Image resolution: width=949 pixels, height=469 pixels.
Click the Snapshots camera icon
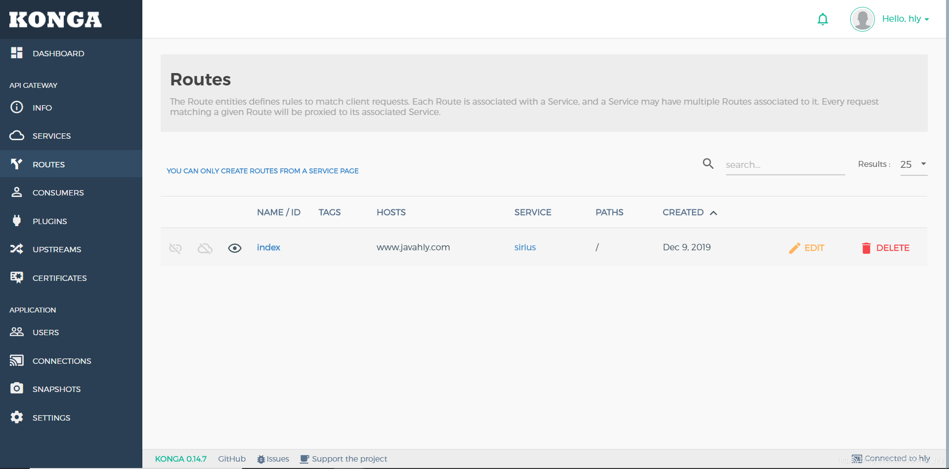click(x=17, y=388)
